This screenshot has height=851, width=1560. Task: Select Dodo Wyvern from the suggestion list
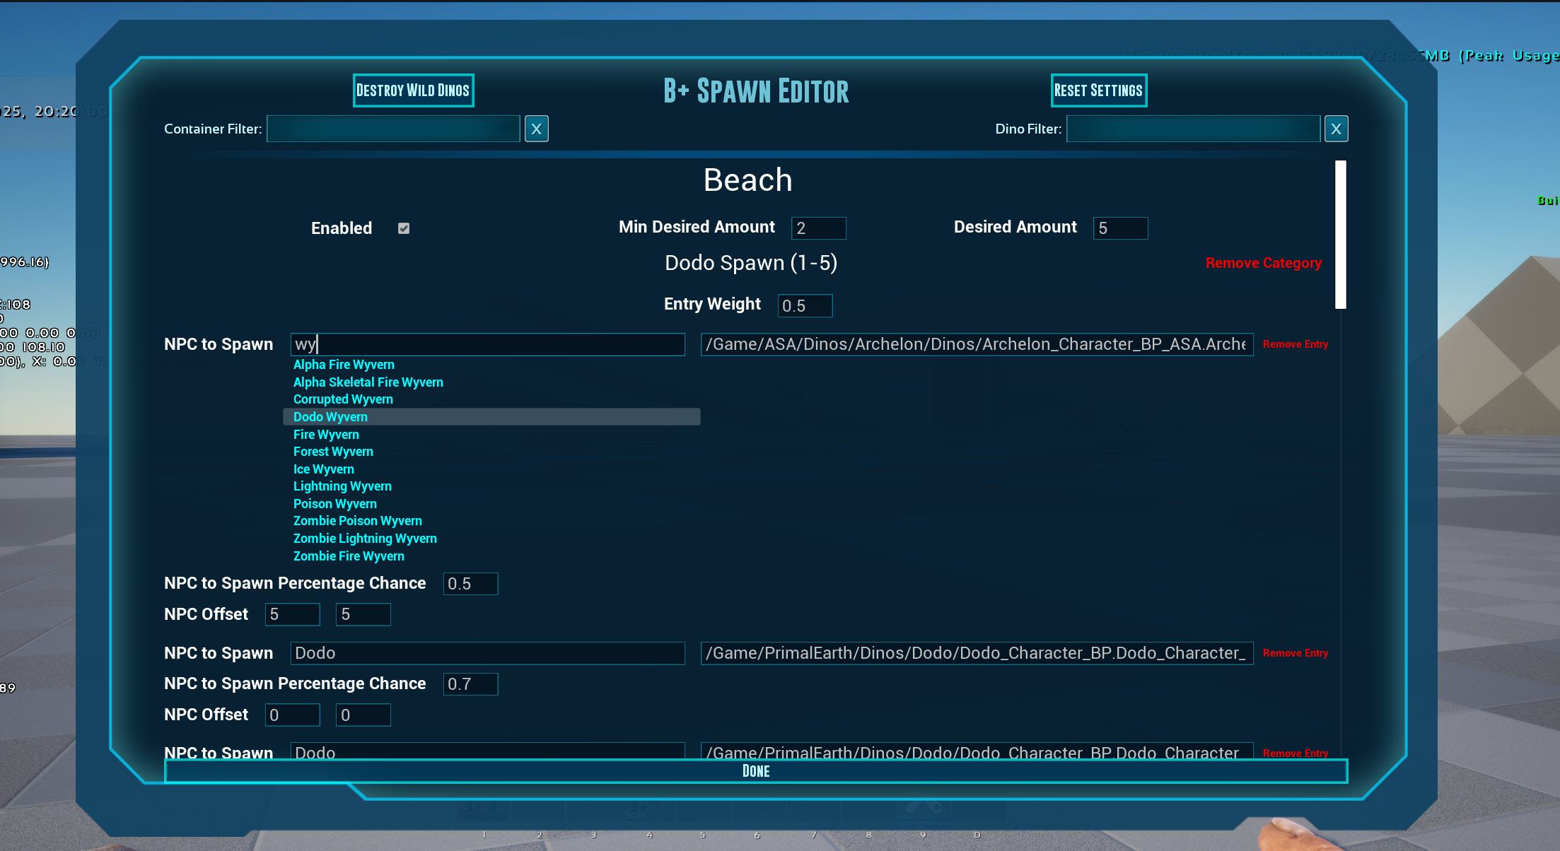pos(330,416)
